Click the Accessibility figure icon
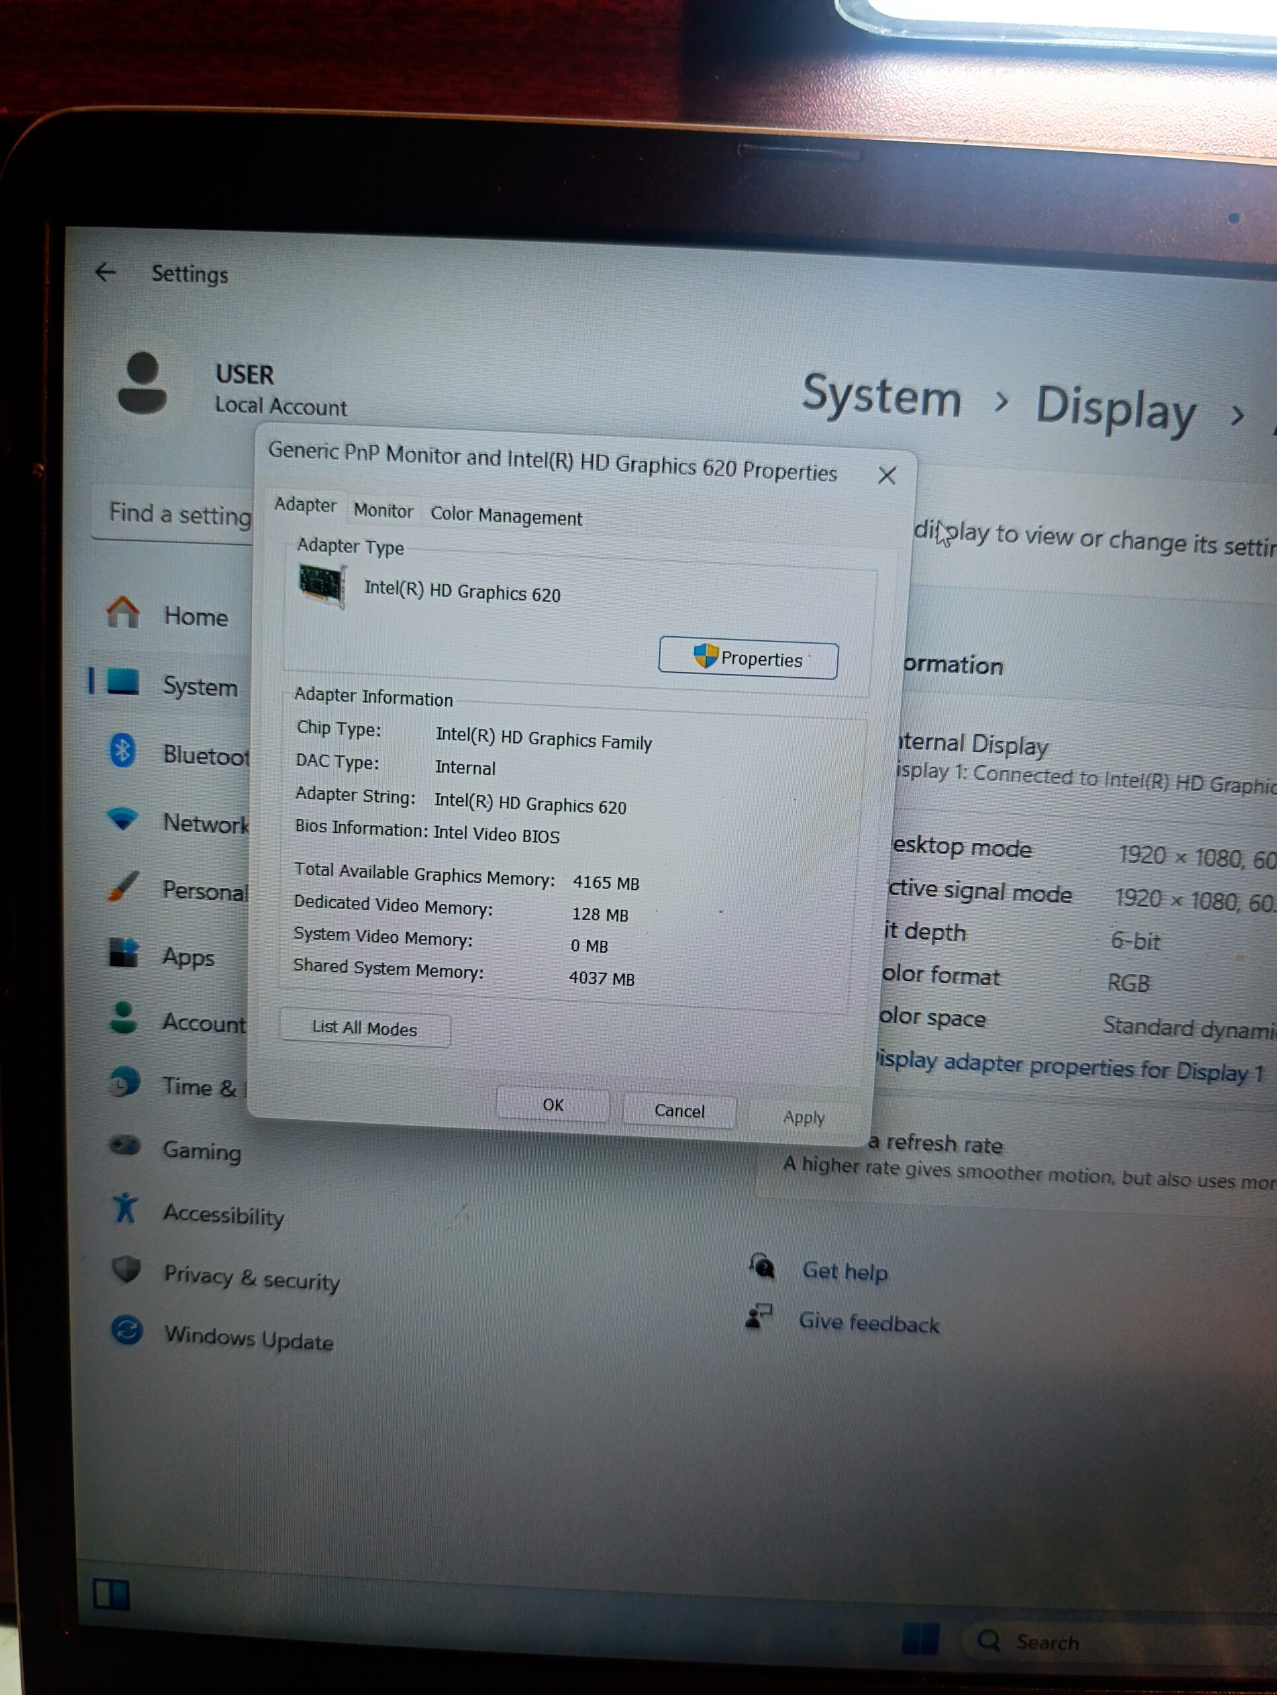 [124, 1208]
